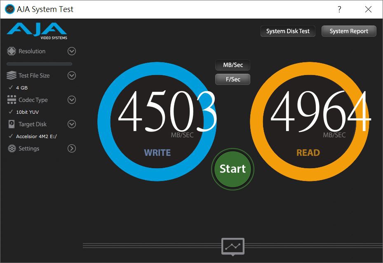The image size is (383, 263).
Task: Expand the Target Disk dropdown
Action: point(72,124)
